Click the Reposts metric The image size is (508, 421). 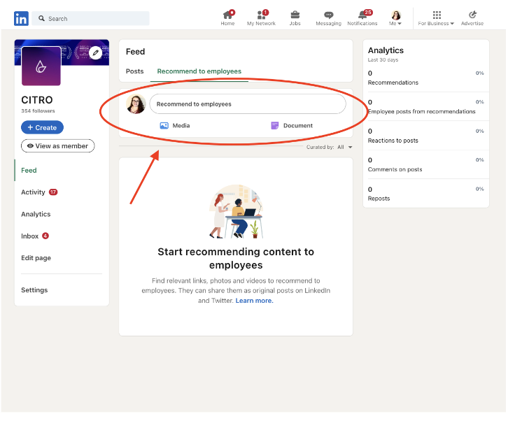pos(425,194)
